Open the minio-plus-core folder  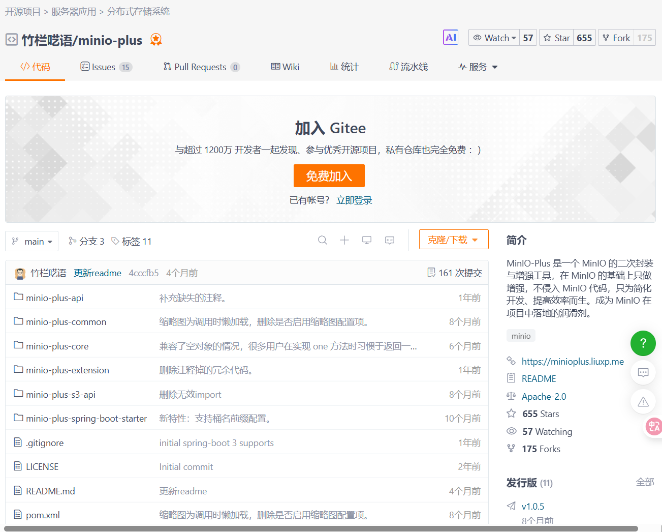click(57, 346)
